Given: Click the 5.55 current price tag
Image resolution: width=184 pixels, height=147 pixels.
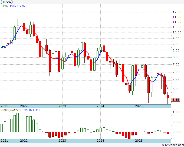Looking at the screenshot, I should tap(176, 100).
